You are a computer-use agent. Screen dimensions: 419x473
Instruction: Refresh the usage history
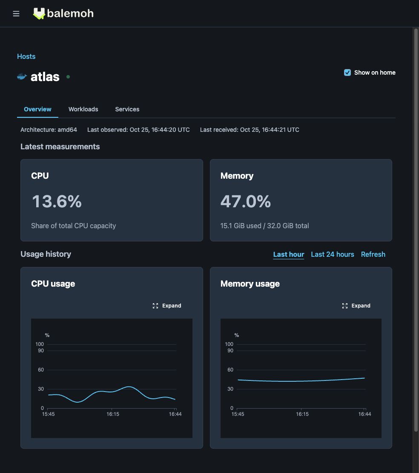[x=373, y=254]
